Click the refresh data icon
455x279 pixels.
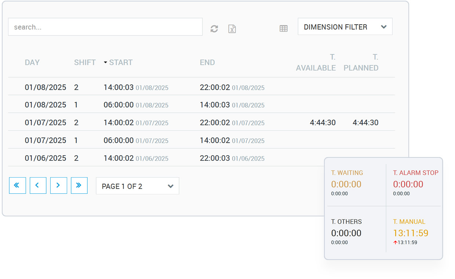[x=214, y=29]
